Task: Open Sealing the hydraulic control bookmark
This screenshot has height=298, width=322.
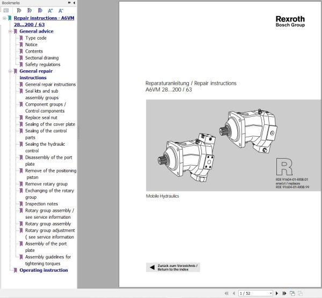Action: pos(45,147)
